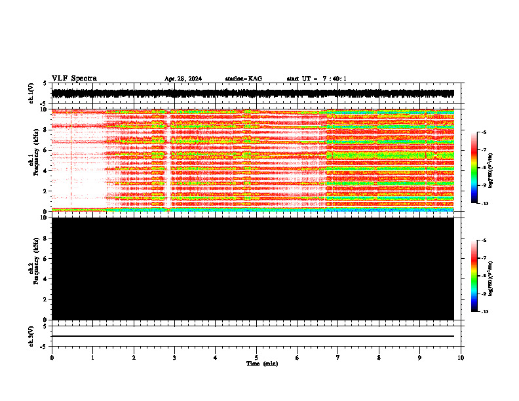
Task: Click the white vertical gap near minute 3
Action: coord(168,160)
